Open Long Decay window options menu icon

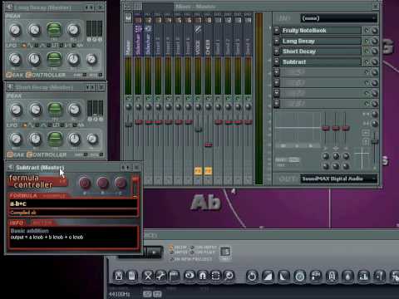pos(9,7)
